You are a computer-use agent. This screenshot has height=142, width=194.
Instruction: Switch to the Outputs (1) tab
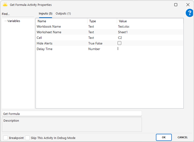(x=63, y=13)
